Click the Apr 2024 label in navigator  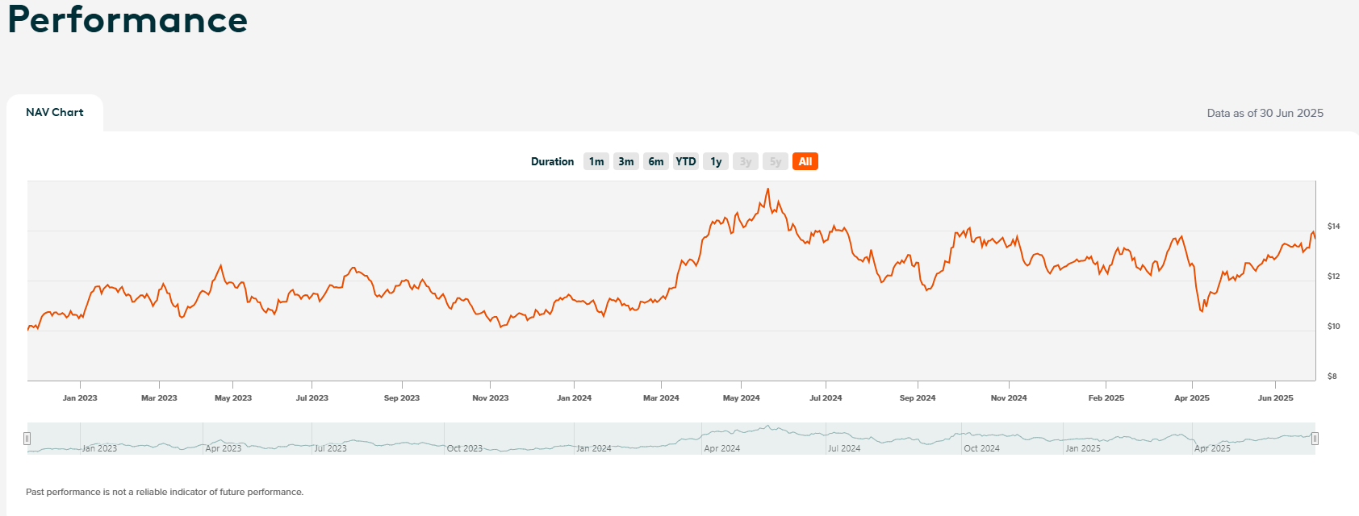pos(721,448)
